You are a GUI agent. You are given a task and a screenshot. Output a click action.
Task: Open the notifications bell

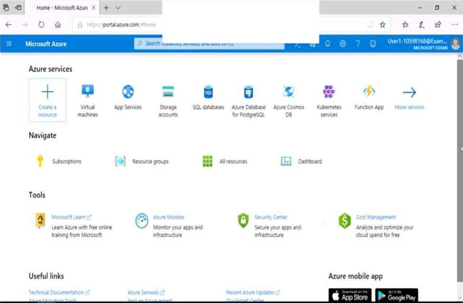(x=328, y=44)
